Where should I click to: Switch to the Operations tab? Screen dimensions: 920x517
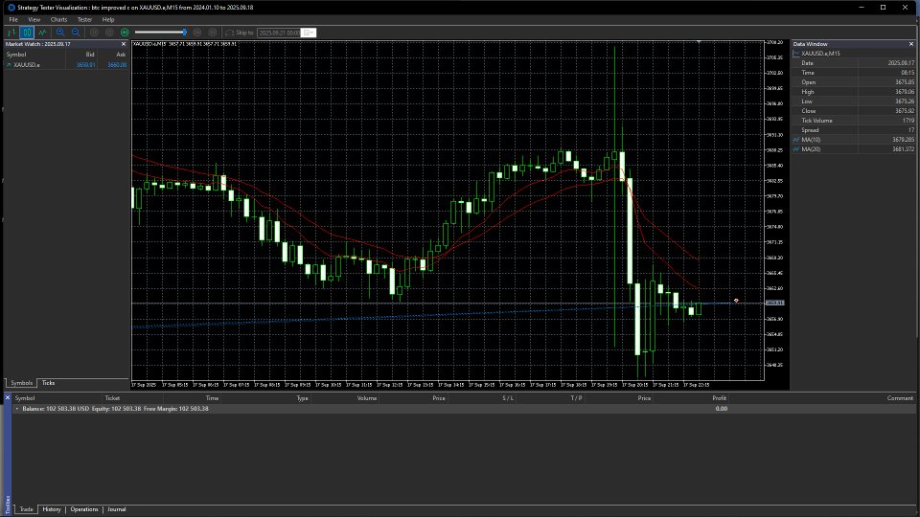pos(84,509)
